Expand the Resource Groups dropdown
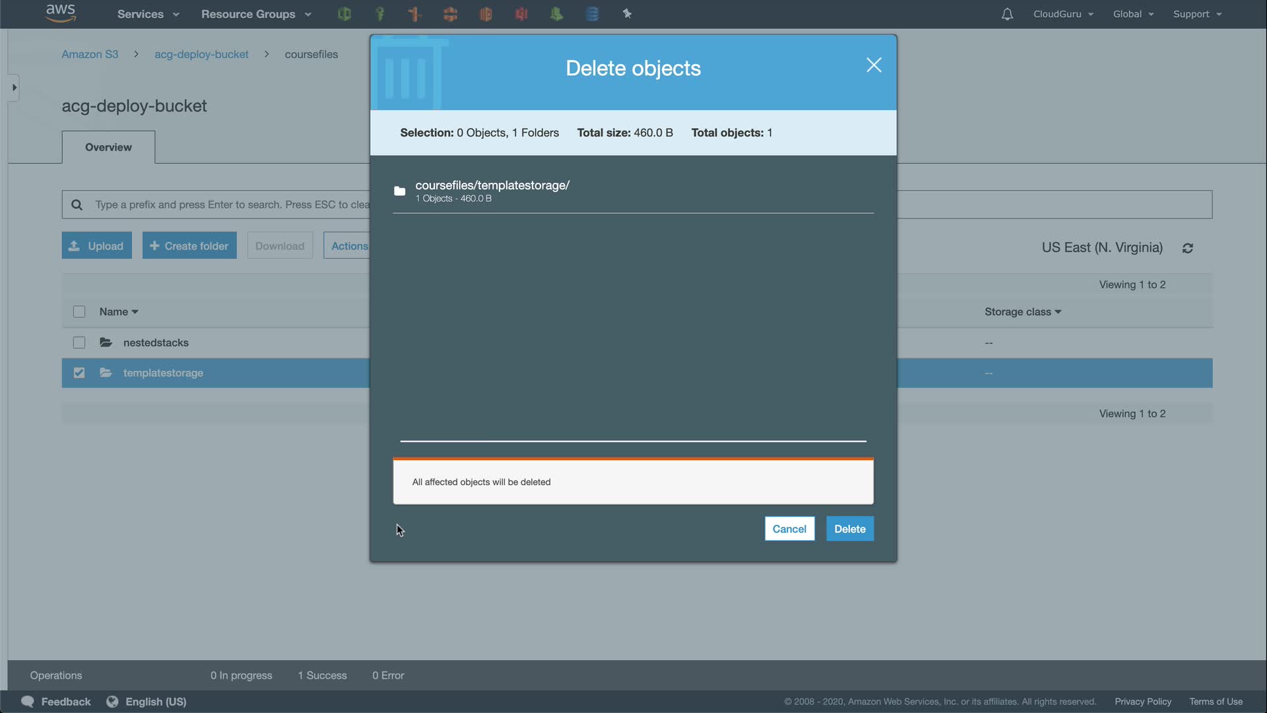The height and width of the screenshot is (713, 1267). 256,14
